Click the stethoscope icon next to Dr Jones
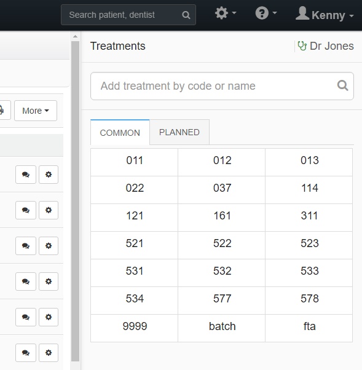 tap(302, 46)
